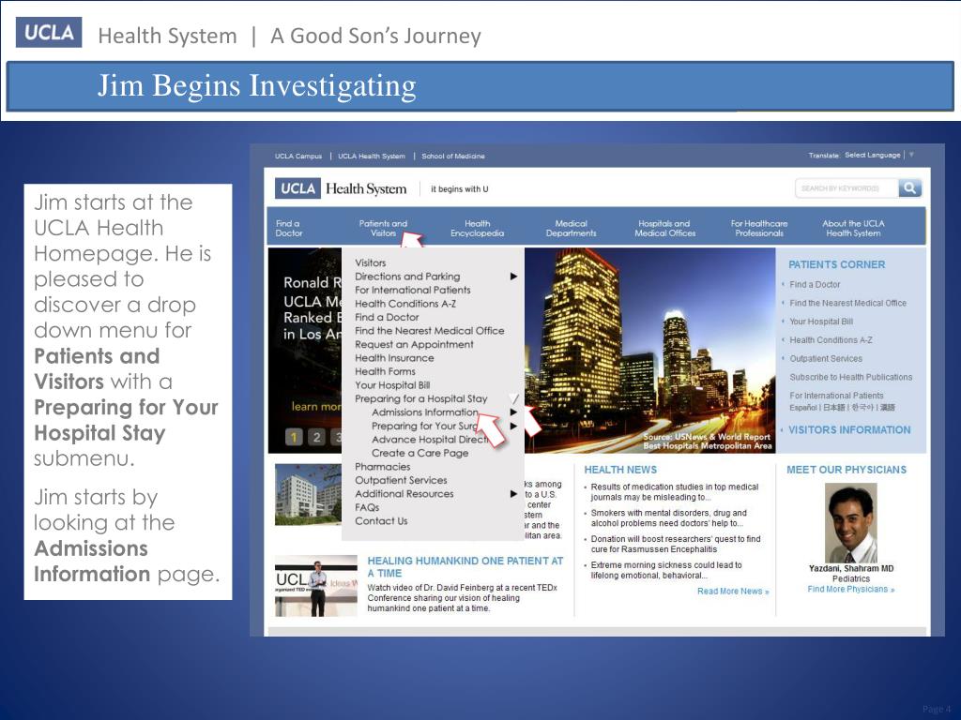Viewport: 961px width, 720px height.
Task: Click the Meet Our Physicians heading
Action: coord(847,470)
